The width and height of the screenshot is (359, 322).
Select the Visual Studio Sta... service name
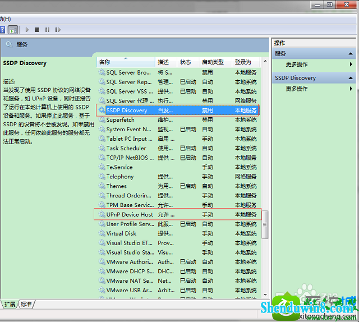pos(130,252)
